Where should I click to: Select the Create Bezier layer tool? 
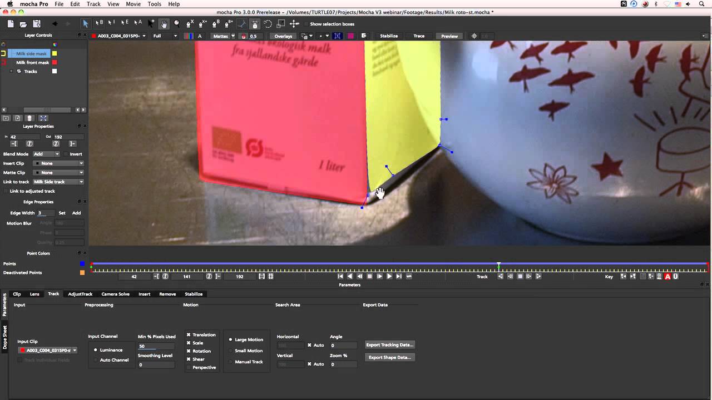[x=216, y=23]
